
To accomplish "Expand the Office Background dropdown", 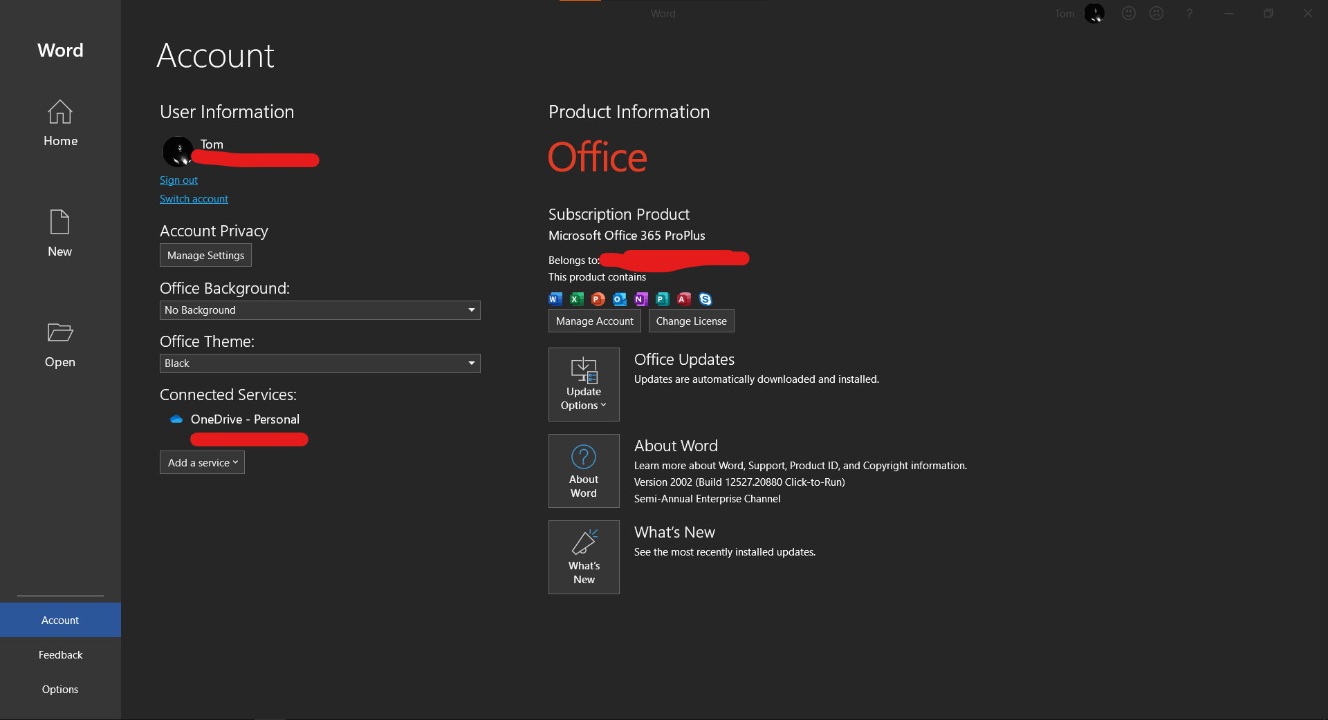I will point(320,310).
